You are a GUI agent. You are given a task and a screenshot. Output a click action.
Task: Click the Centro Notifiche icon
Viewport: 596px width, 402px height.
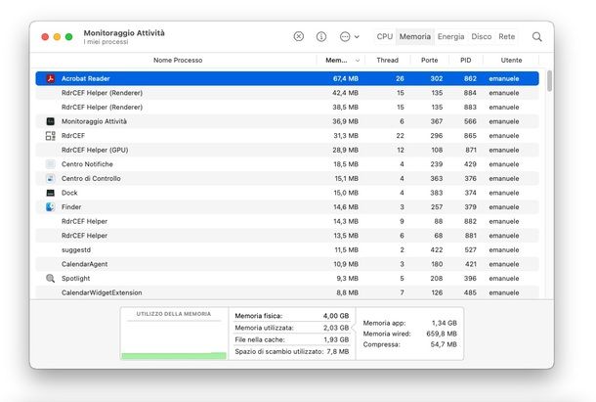(x=50, y=164)
